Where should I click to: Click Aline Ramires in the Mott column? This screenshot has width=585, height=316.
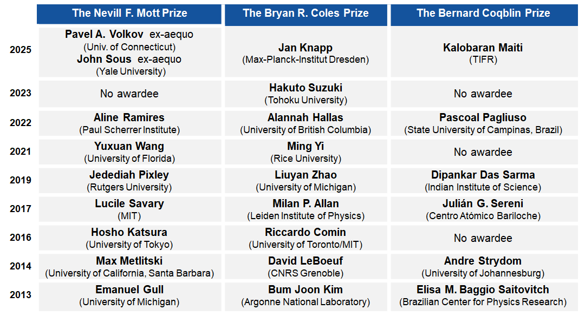pyautogui.click(x=129, y=117)
